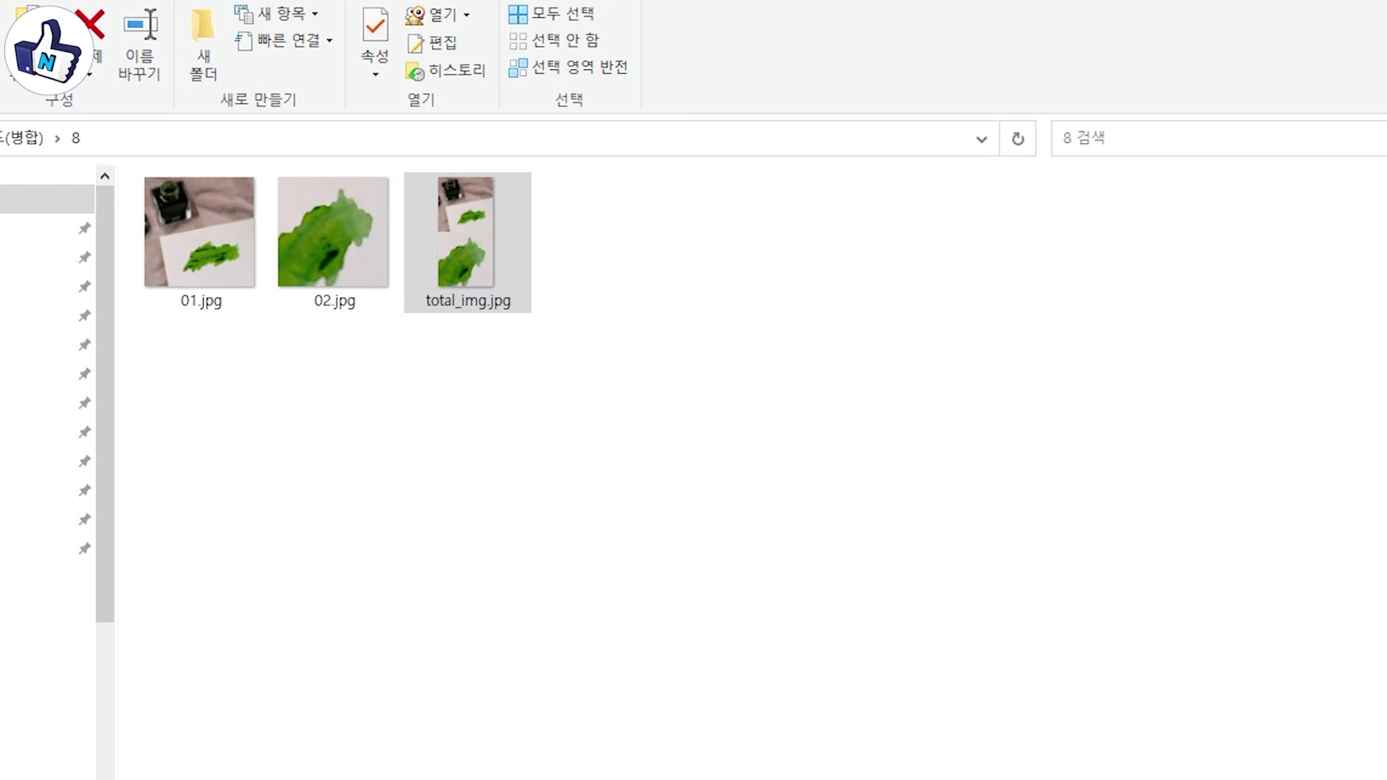
Task: Click Select None (선택 안 함)
Action: [554, 40]
